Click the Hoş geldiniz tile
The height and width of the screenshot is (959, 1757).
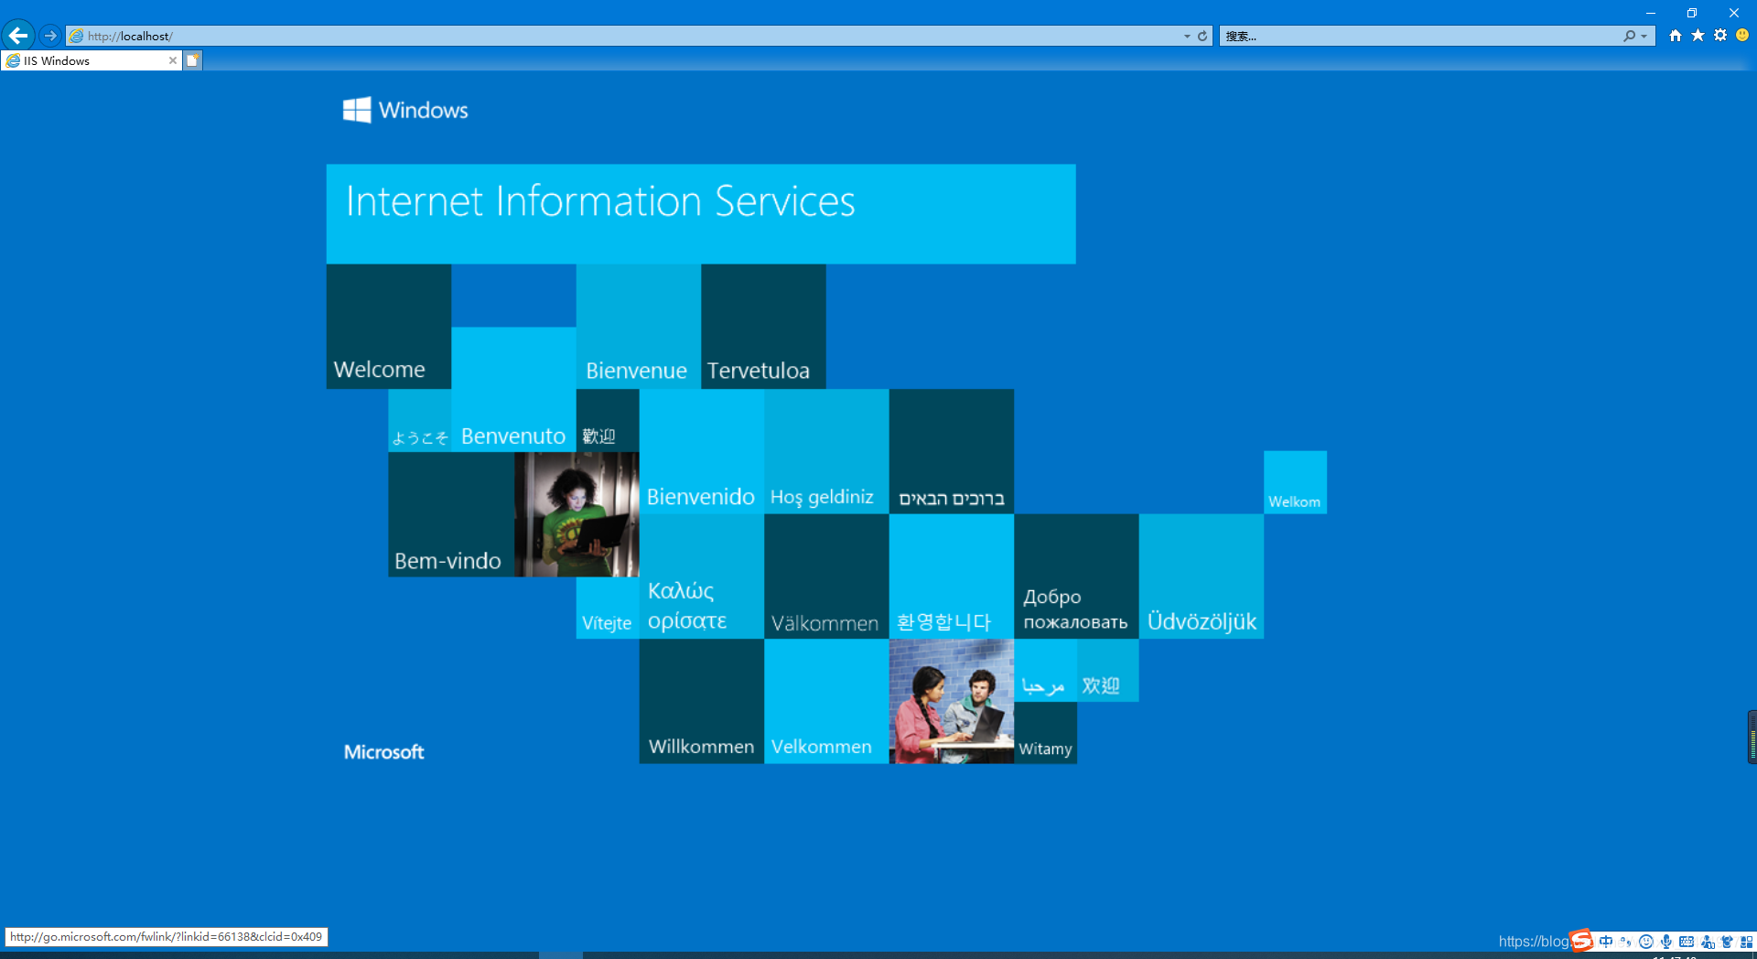(x=826, y=452)
